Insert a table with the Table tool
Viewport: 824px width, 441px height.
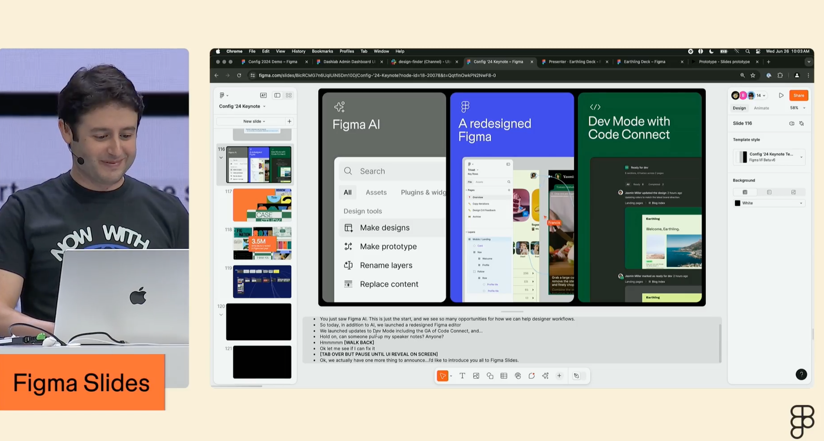coord(504,376)
